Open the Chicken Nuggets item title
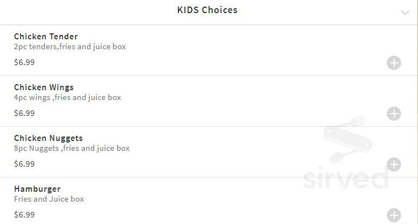Screen dimensions: 418x224 48,138
